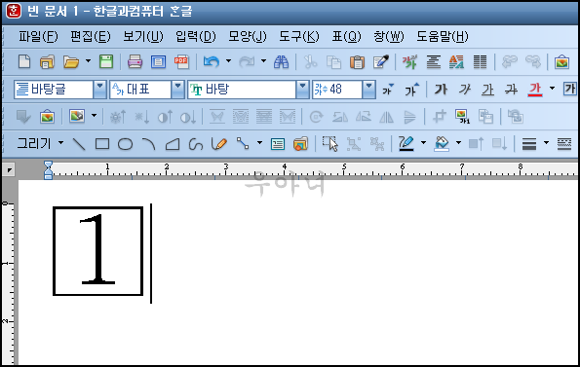Decrease the font size
The image size is (580, 367).
(x=388, y=90)
